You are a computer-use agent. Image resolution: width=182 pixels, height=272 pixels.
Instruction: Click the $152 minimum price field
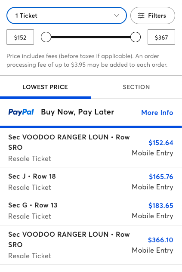tap(20, 37)
